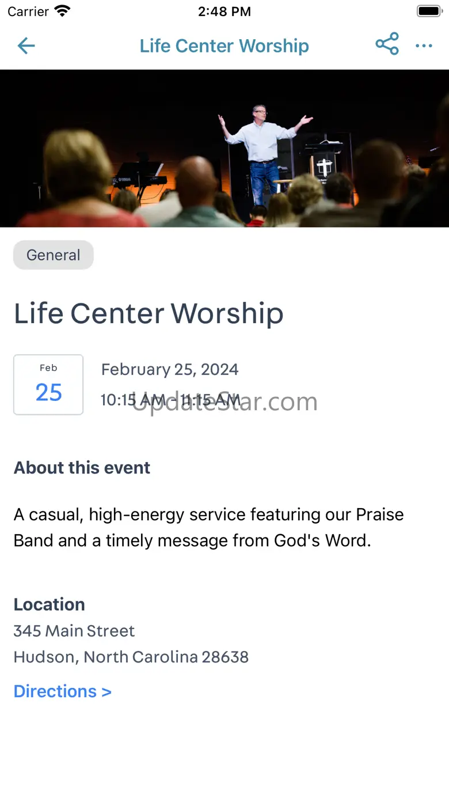Open the Directions link

62,691
